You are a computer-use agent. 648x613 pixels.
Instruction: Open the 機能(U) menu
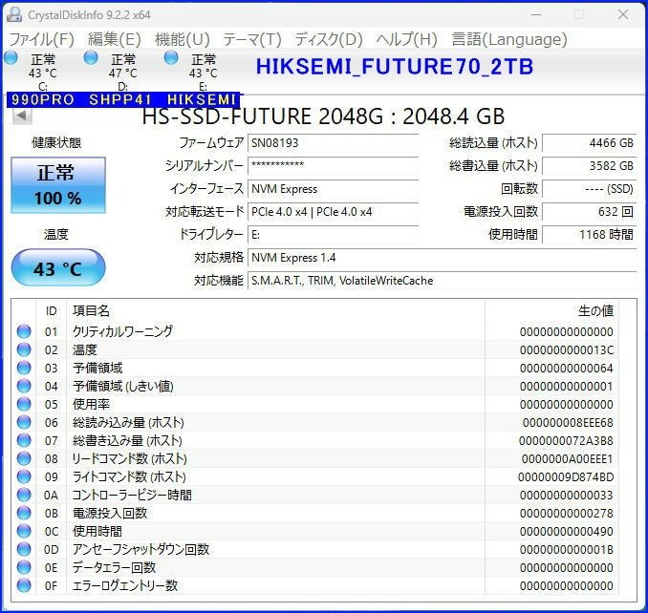(183, 40)
